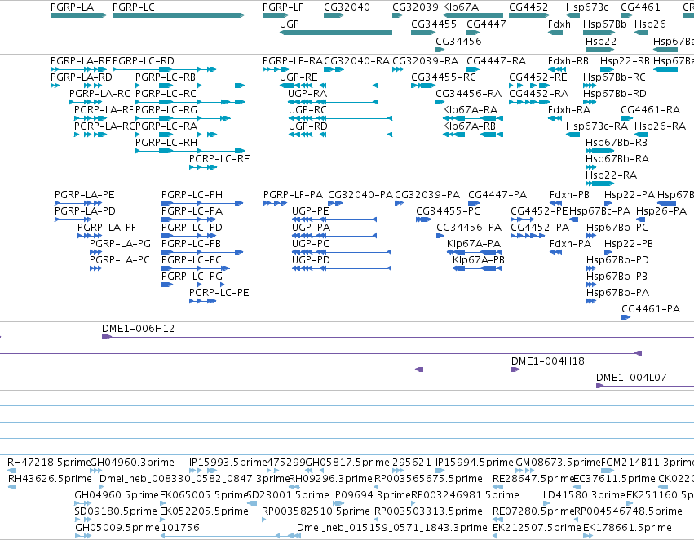Select protein PGRP-LC-PH
694x540 pixels.
[x=202, y=203]
